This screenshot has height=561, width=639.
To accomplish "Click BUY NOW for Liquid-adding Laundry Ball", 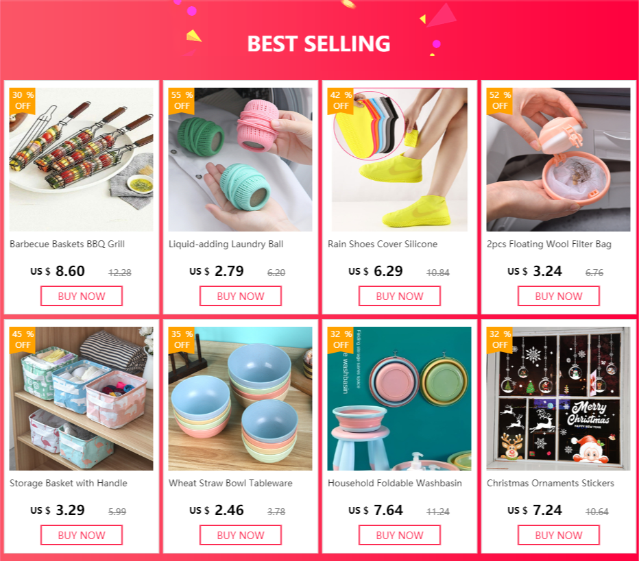I will pos(241,296).
